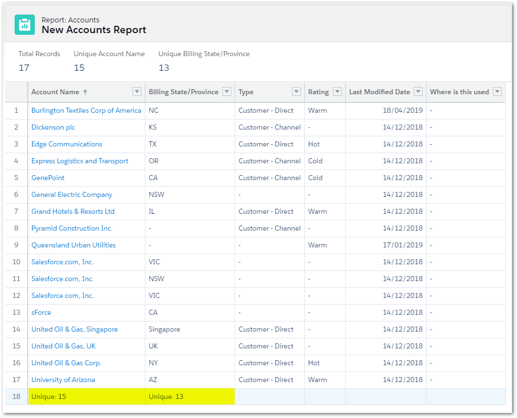Click the Unique Account Name value 15
Image resolution: width=517 pixels, height=418 pixels.
[79, 67]
